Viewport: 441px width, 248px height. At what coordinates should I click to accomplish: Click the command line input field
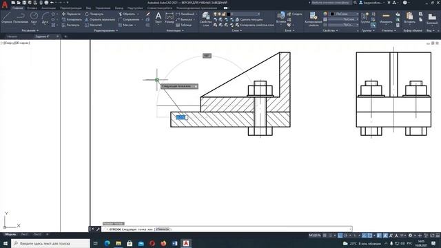pos(227,229)
